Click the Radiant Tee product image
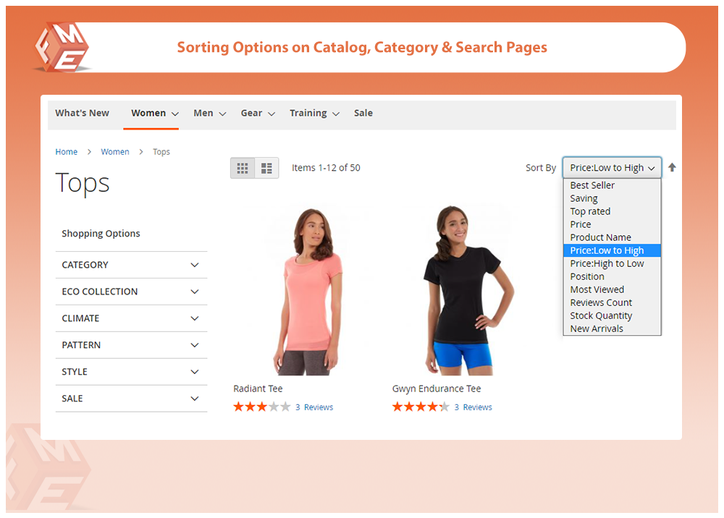This screenshot has height=518, width=724. point(306,291)
